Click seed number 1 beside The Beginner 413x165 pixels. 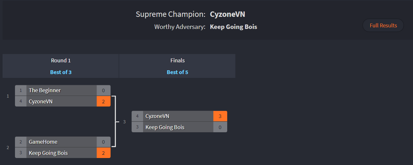point(21,90)
